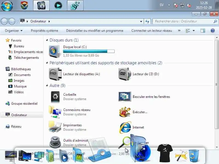This screenshot has width=219, height=164.
Task: Go back using the Back arrow
Action: point(4,21)
